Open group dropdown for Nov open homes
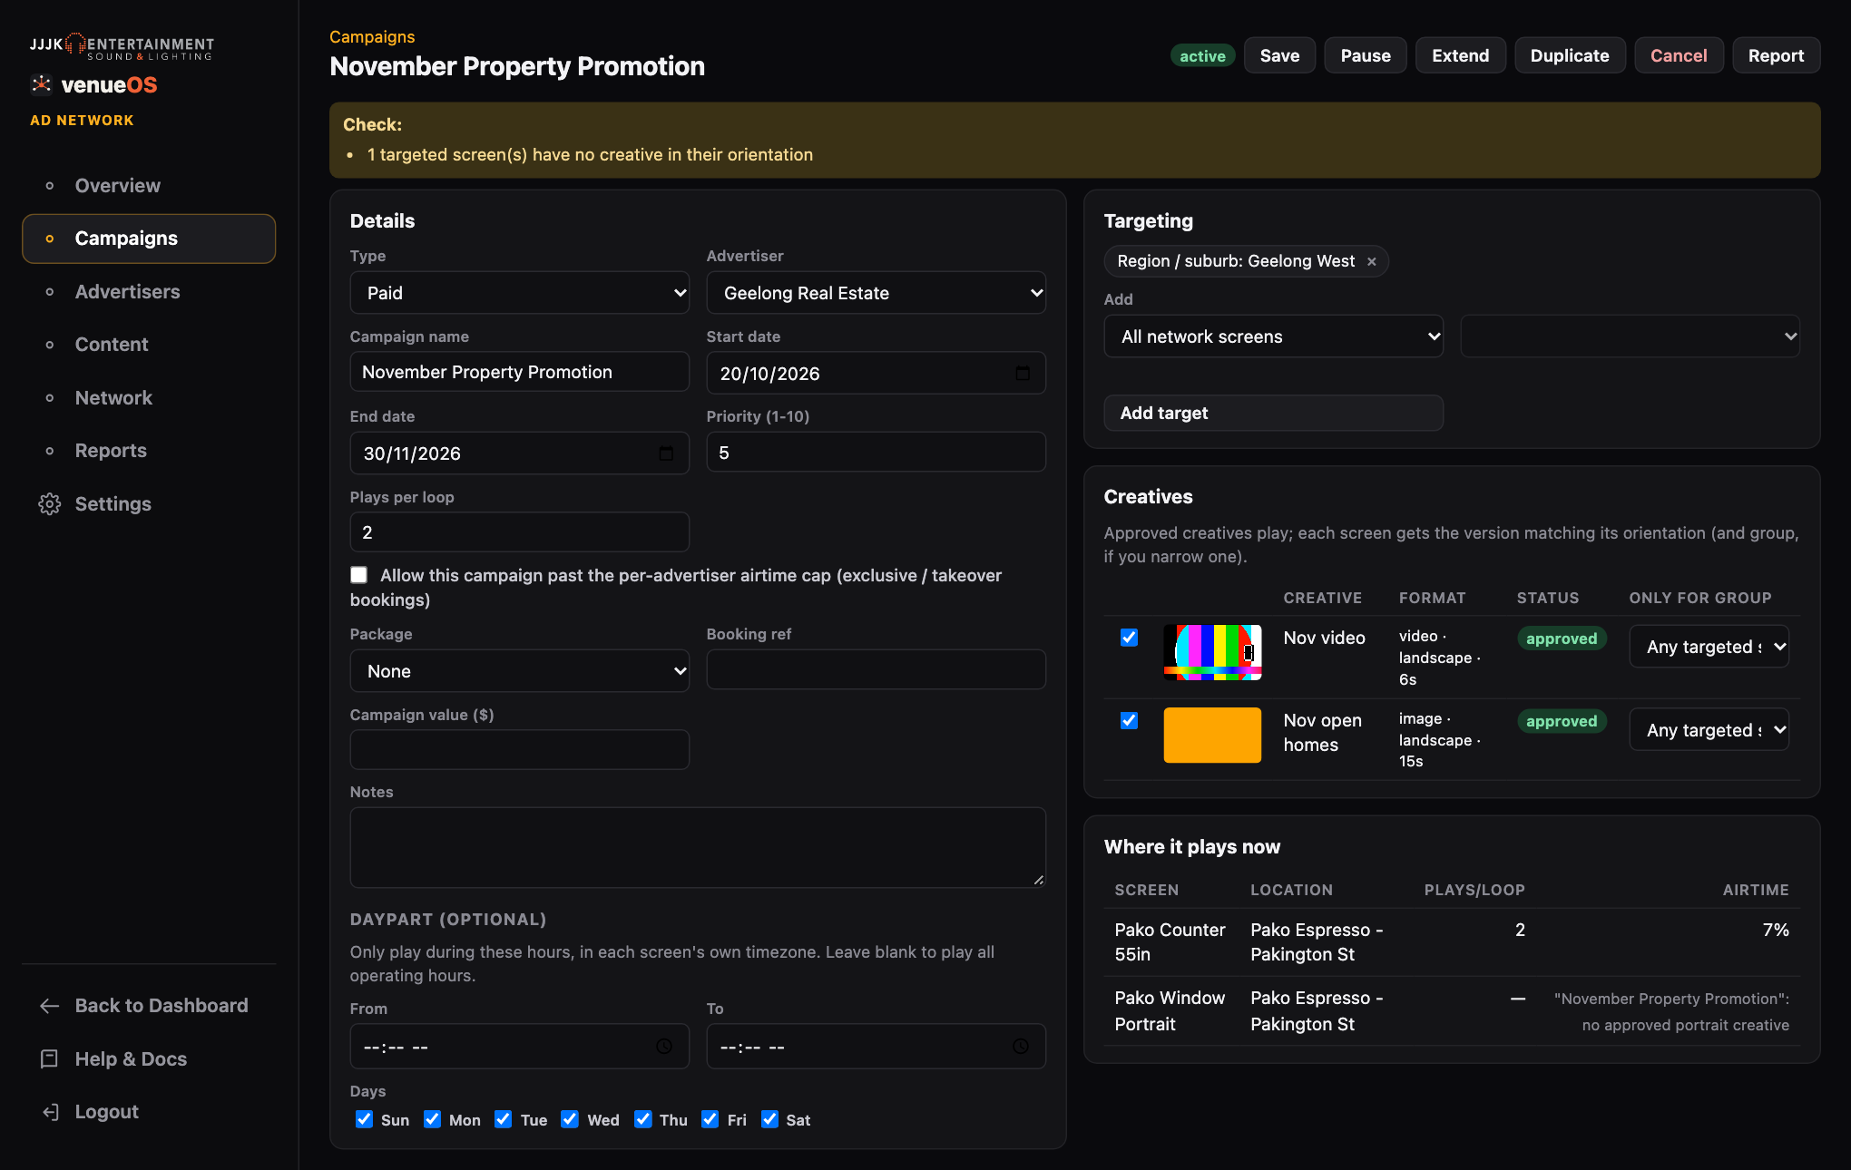1851x1170 pixels. (1709, 730)
